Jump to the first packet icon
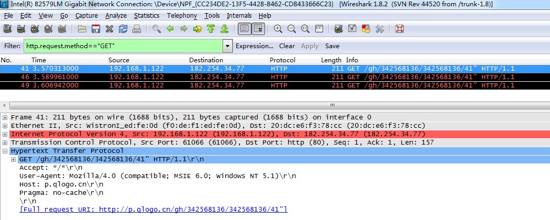 click(211, 29)
